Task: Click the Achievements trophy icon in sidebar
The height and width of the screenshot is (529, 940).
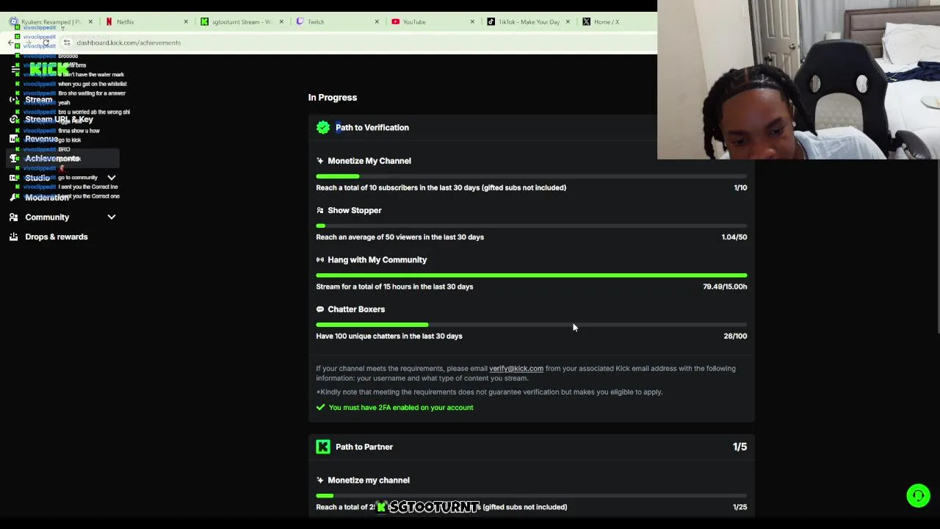Action: pyautogui.click(x=14, y=158)
